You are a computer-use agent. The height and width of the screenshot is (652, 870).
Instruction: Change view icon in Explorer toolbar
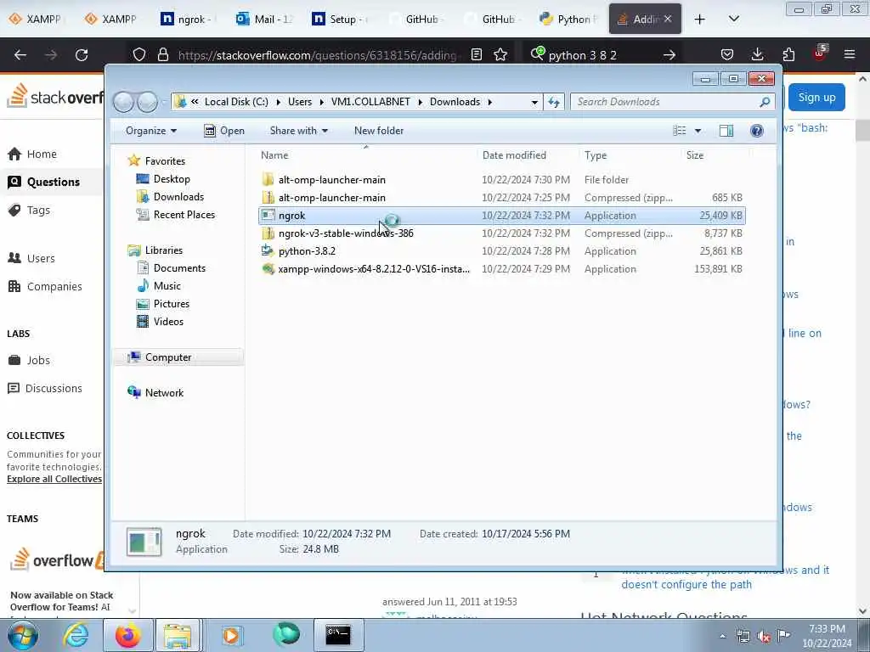click(x=680, y=131)
